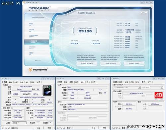Switch to 显卡 tab in left CPU-Z window

pos(33,82)
